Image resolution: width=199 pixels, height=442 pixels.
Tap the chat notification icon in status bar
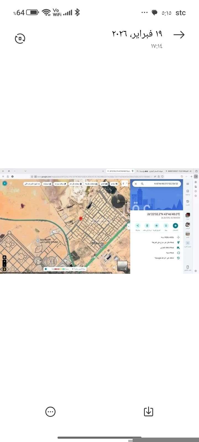155,13
